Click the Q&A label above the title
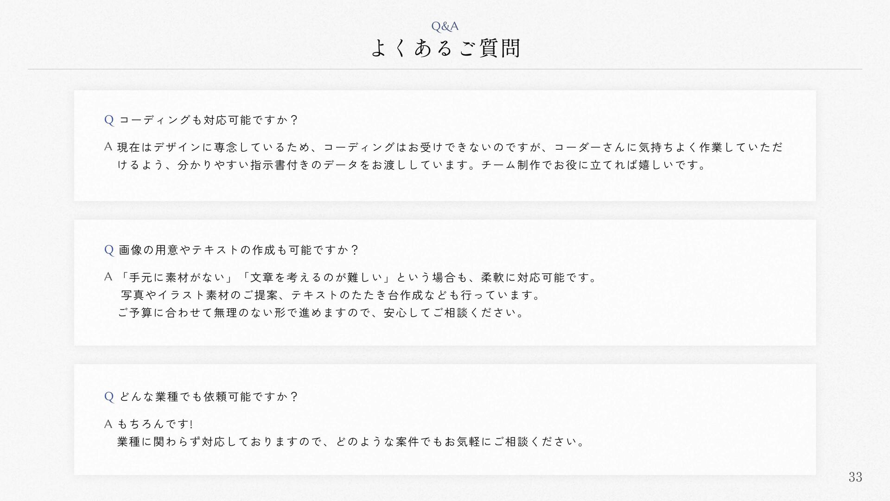890x501 pixels. pyautogui.click(x=445, y=26)
